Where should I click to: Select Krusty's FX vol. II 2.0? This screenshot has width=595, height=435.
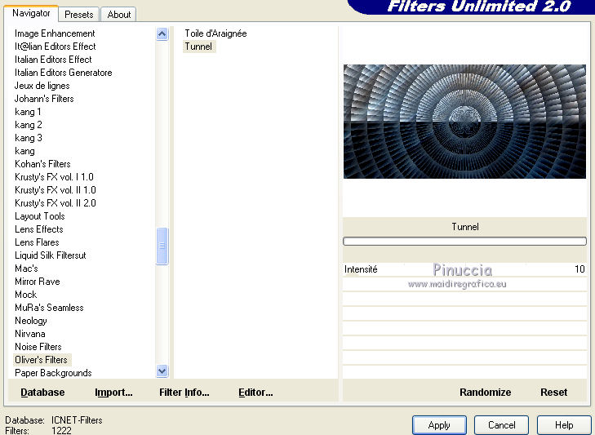click(55, 203)
